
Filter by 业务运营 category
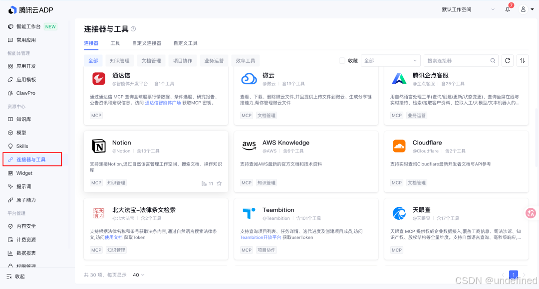(214, 61)
